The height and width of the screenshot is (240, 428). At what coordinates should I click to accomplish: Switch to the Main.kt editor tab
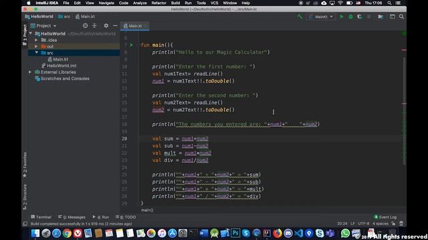click(134, 26)
